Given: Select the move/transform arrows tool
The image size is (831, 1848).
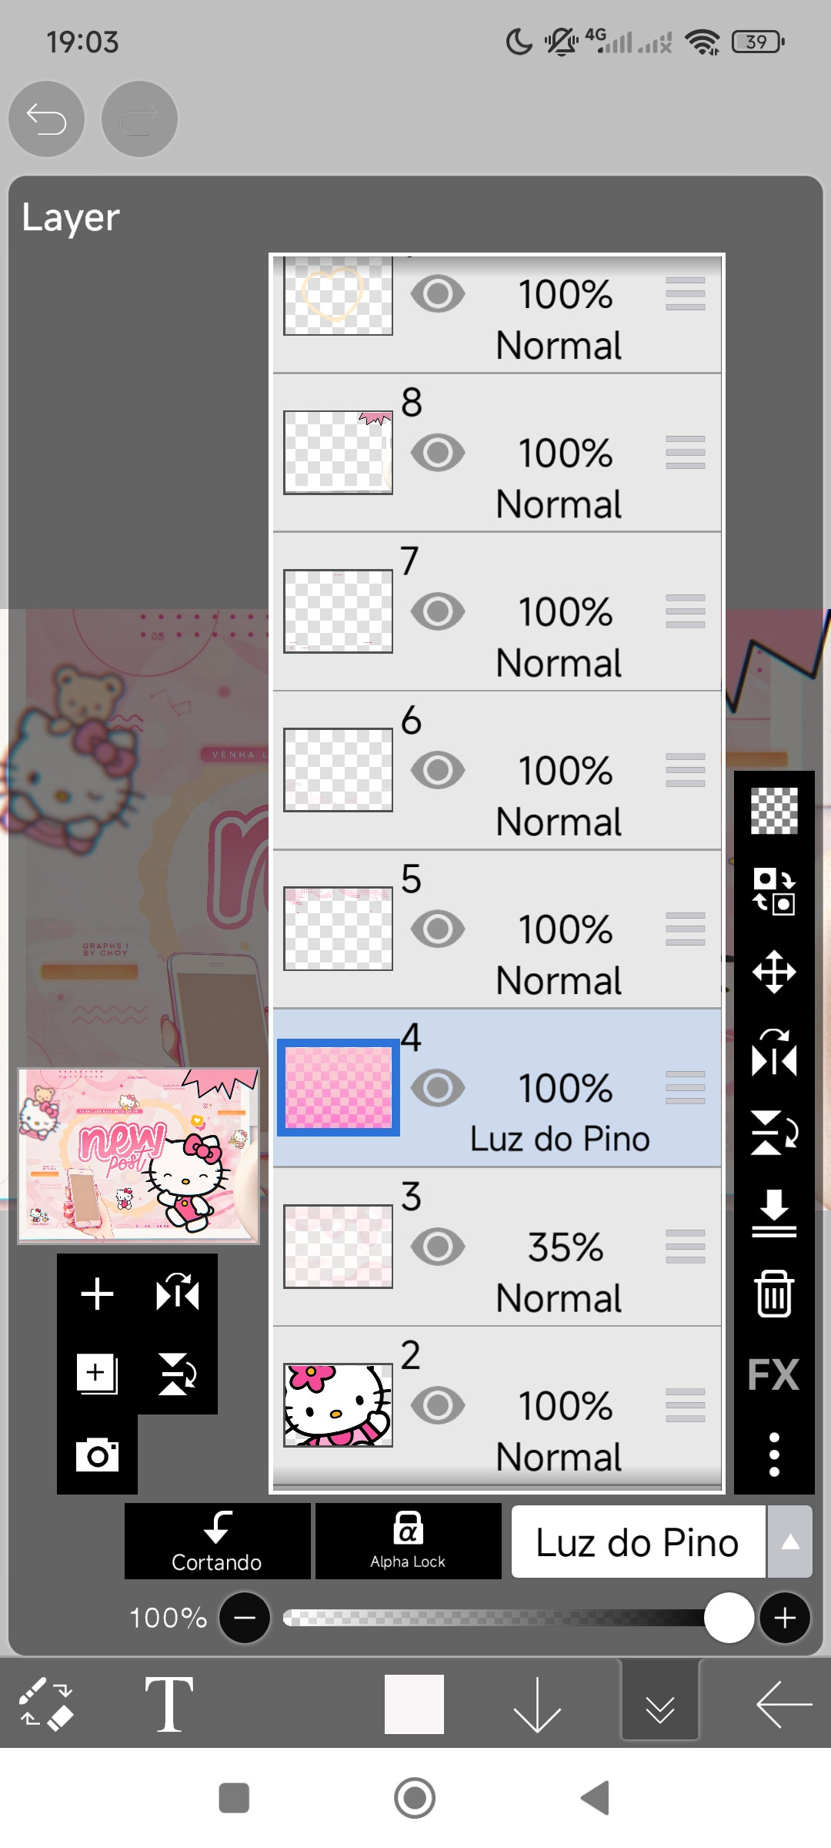Looking at the screenshot, I should pos(773,972).
